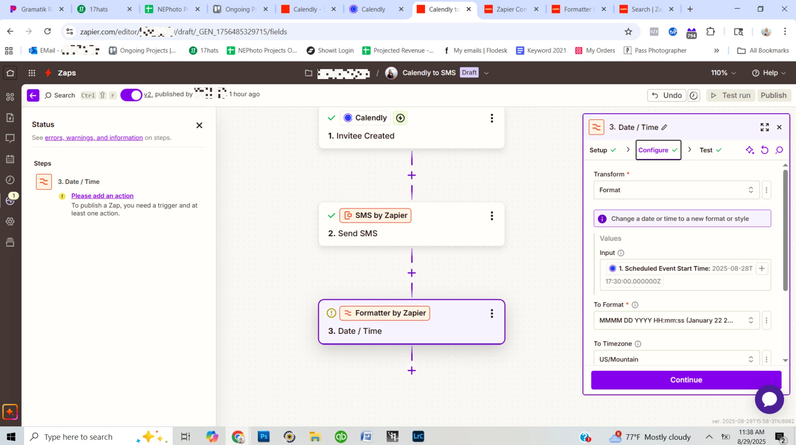Insert data with Input field plus button
796x445 pixels.
coord(761,268)
